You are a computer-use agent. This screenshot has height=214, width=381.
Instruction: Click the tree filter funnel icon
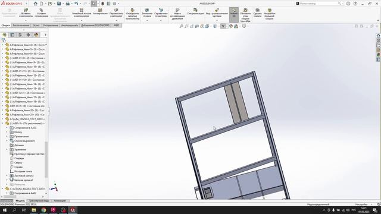click(x=3, y=40)
